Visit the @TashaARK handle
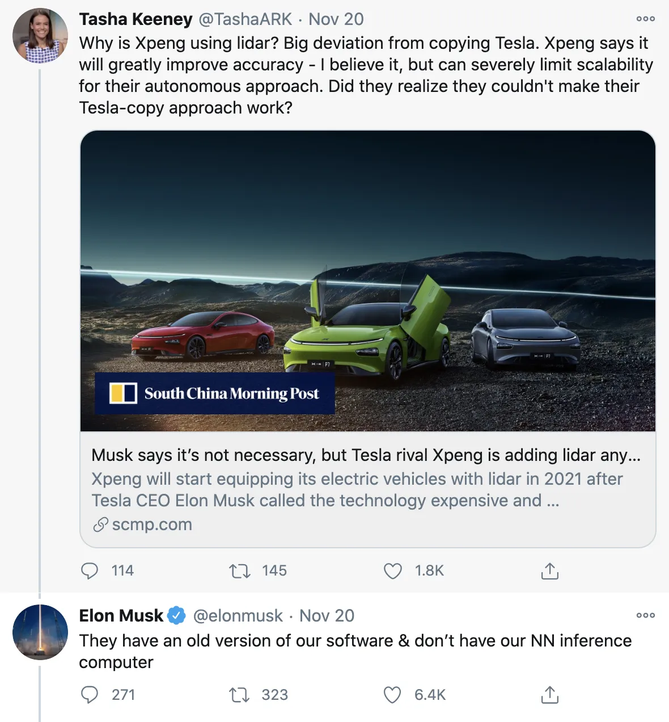669x722 pixels. coord(245,19)
